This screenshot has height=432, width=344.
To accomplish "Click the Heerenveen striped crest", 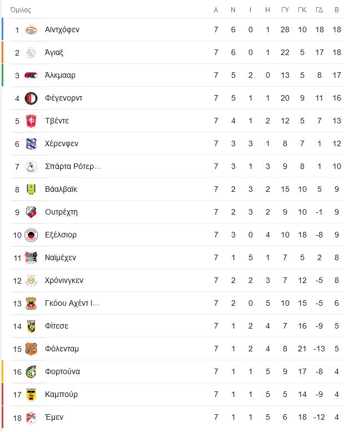I will click(x=31, y=144).
